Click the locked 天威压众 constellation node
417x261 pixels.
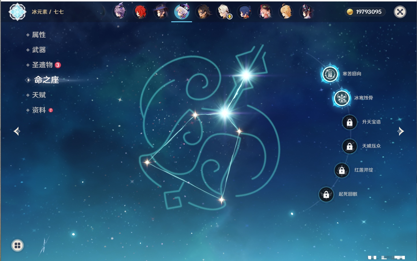(x=349, y=146)
